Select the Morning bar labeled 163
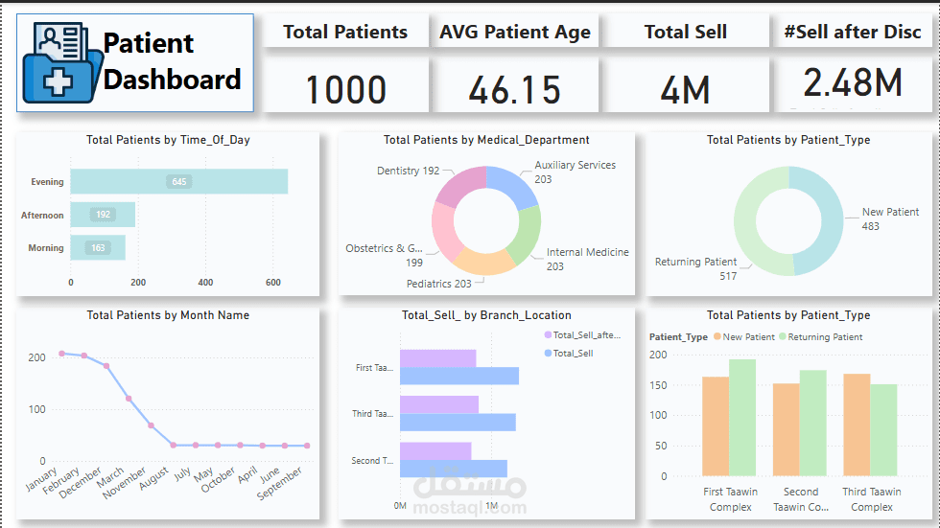This screenshot has width=940, height=528. [97, 248]
